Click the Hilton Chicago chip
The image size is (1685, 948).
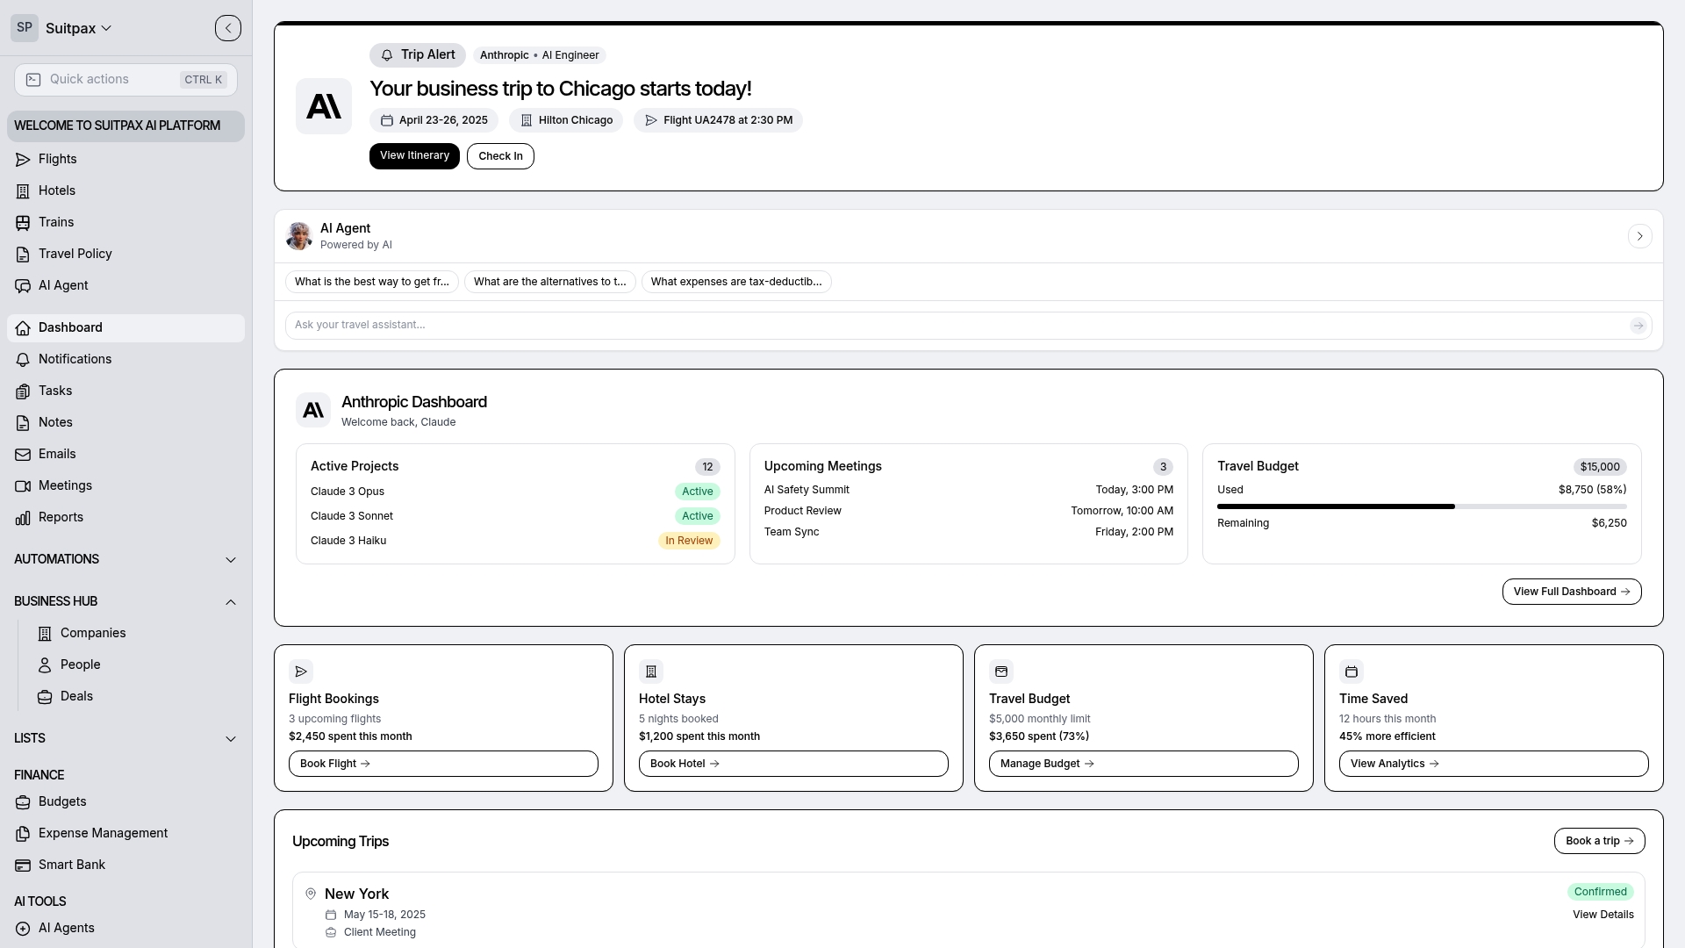[566, 120]
